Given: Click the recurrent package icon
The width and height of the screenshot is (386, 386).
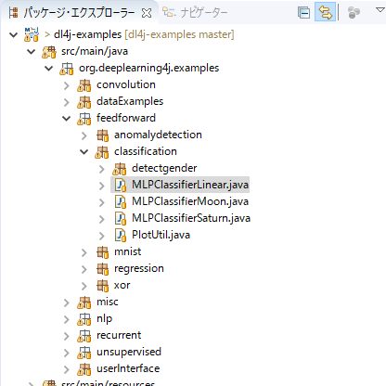Looking at the screenshot, I should click(x=84, y=336).
